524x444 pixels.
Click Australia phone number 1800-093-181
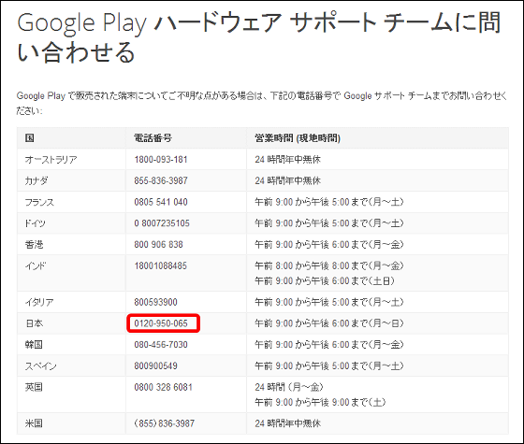pyautogui.click(x=161, y=160)
